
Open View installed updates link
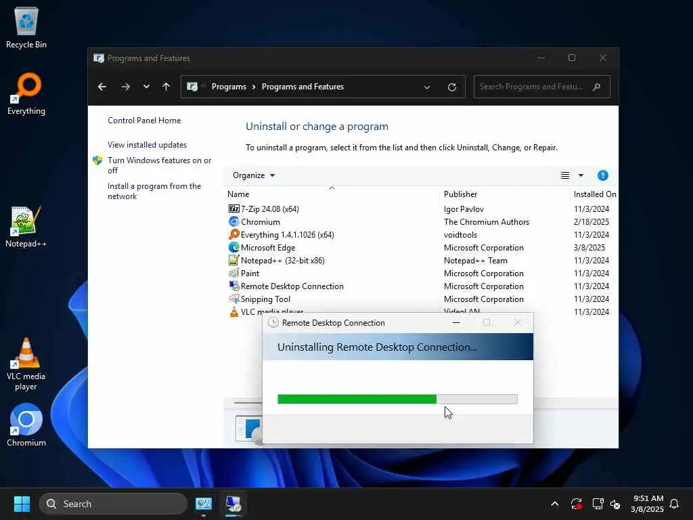147,145
